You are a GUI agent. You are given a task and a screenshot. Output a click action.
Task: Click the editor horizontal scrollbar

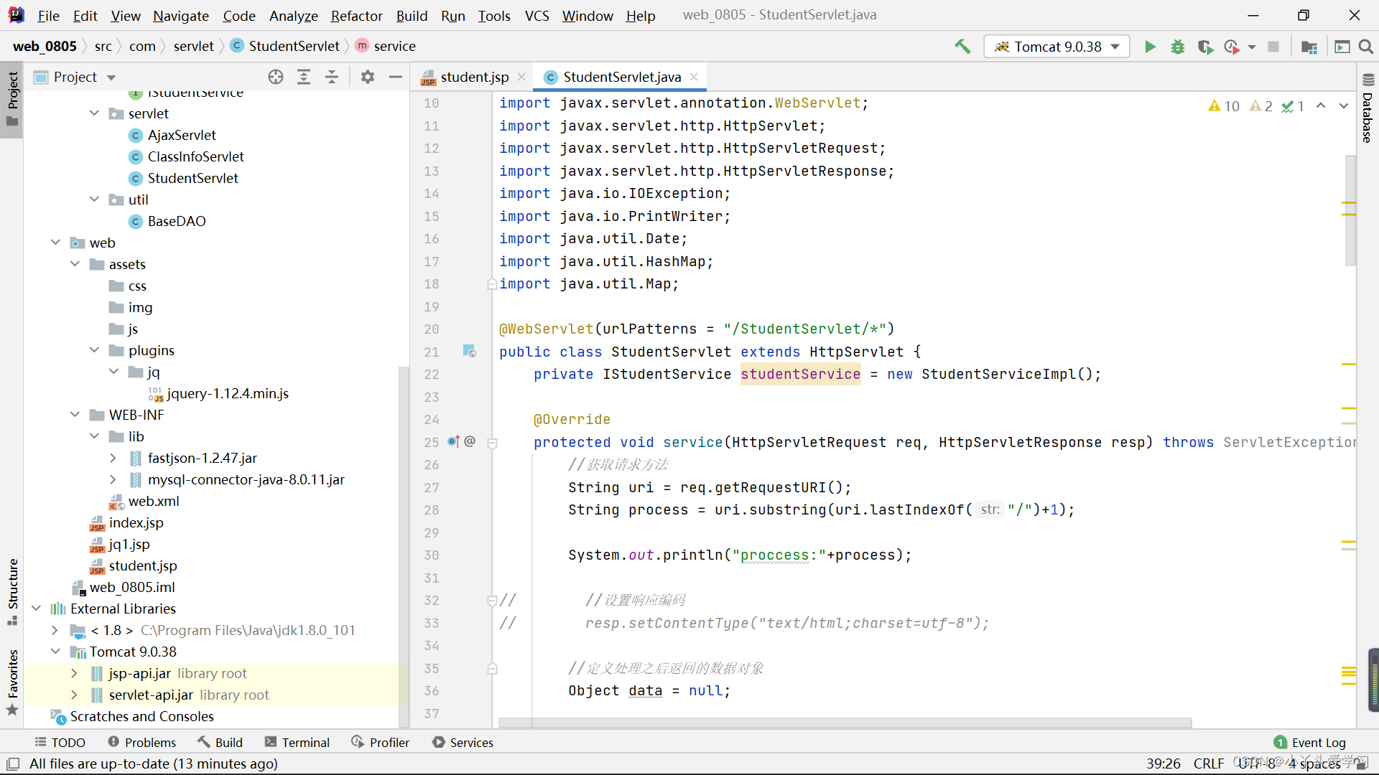[845, 723]
